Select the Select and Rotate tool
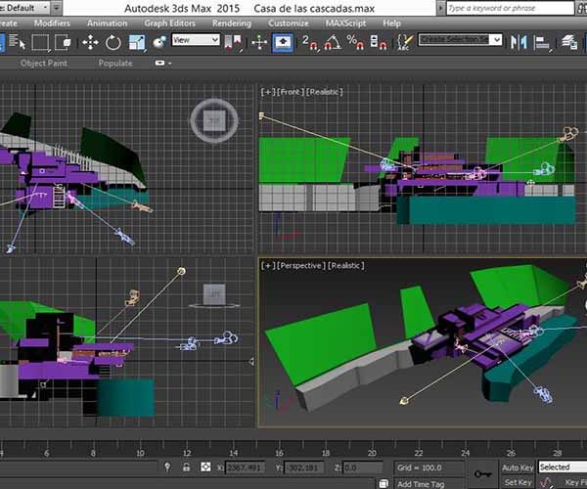587x489 pixels. (x=113, y=42)
